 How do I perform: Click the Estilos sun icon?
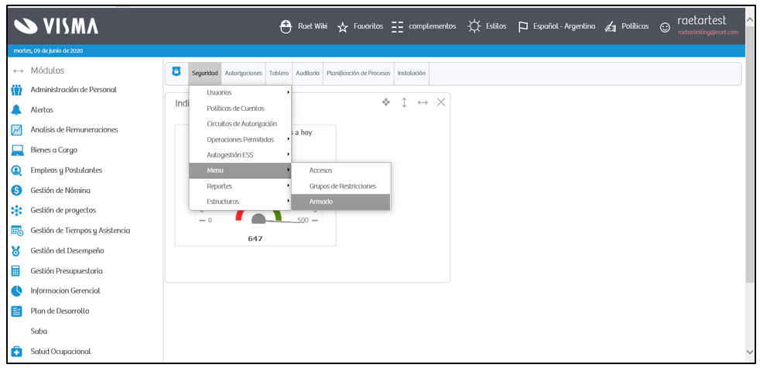[474, 26]
